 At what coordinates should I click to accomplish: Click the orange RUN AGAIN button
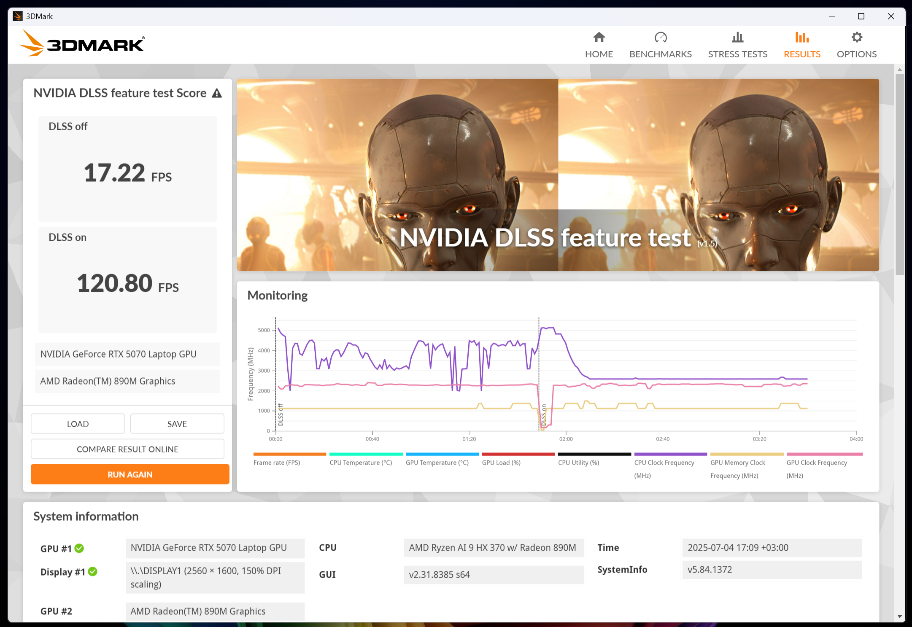click(130, 474)
